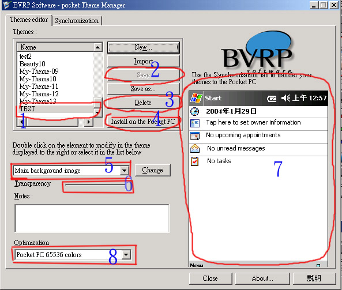342x290 pixels.
Task: Click No upcoming appointments in preview
Action: coord(243,135)
